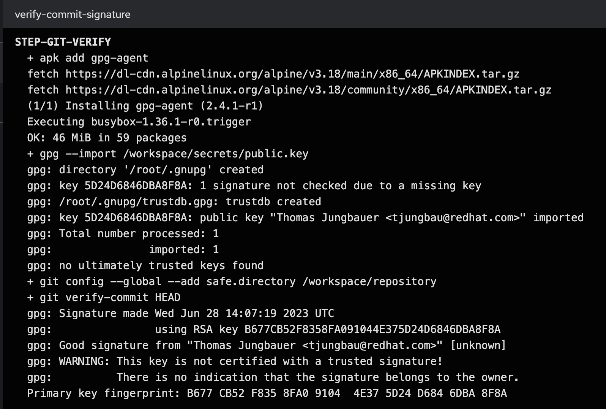Click the '/root/.gnupg' directory created line

click(x=145, y=170)
